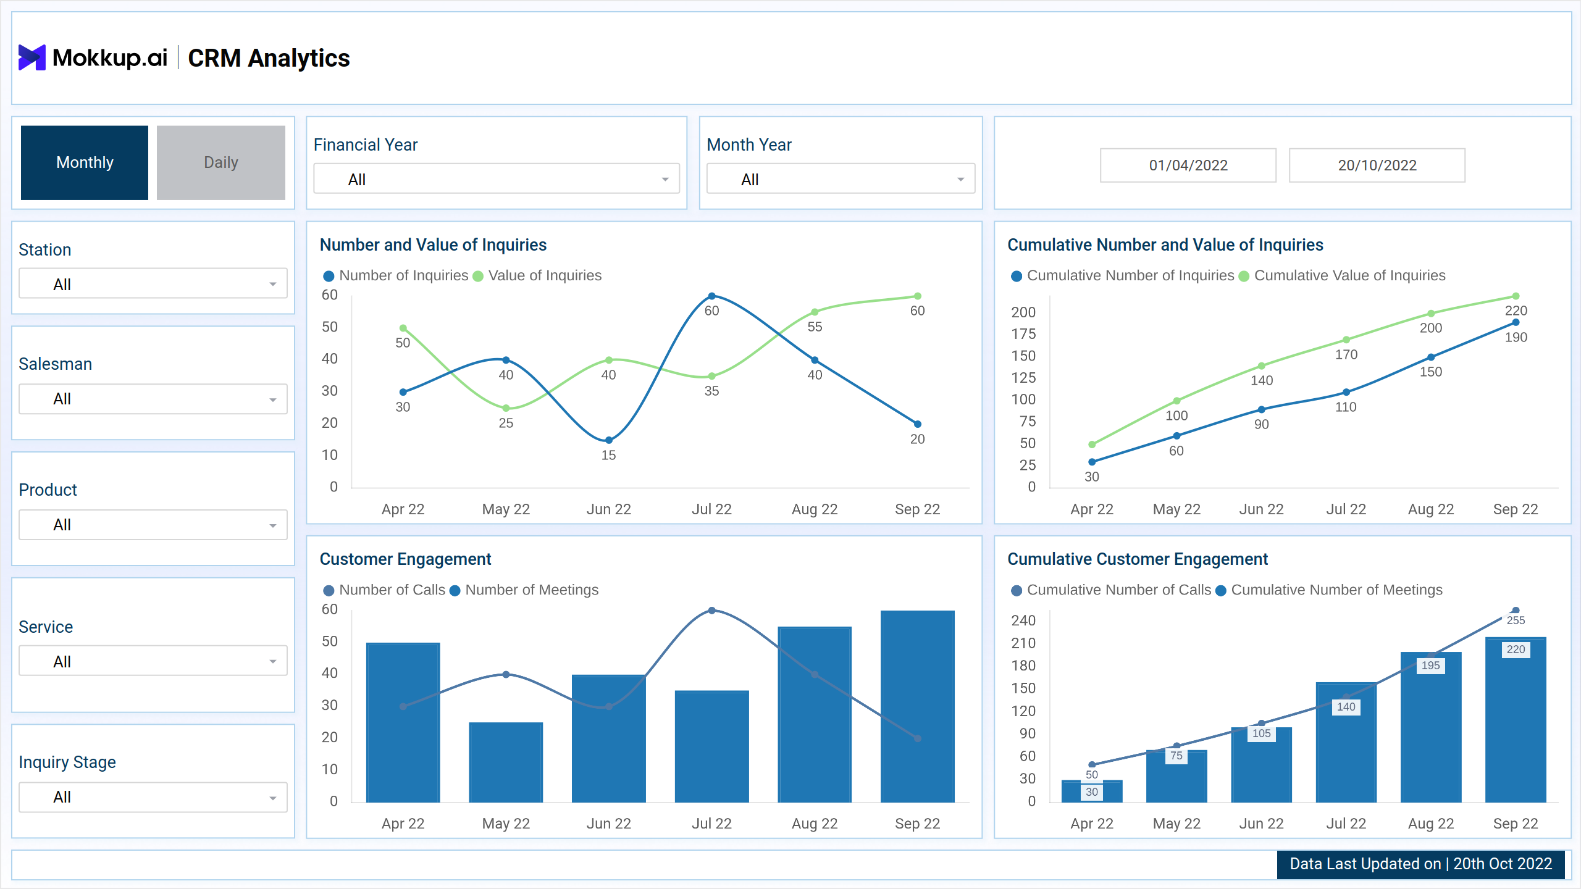Click the start date field 01/04/2022
The width and height of the screenshot is (1581, 889).
[x=1188, y=165]
